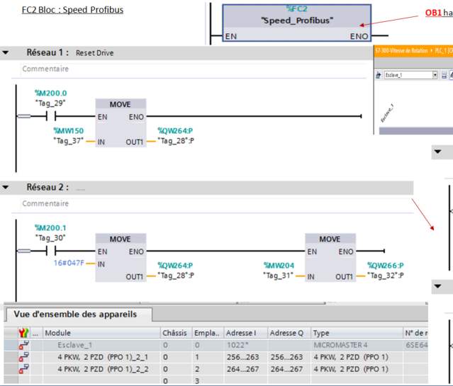453x386 pixels.
Task: Collapse the Réseau 2 network section
Action: point(6,188)
